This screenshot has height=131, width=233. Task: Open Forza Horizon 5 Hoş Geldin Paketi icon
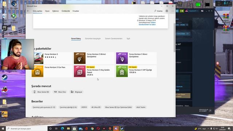coord(80,71)
